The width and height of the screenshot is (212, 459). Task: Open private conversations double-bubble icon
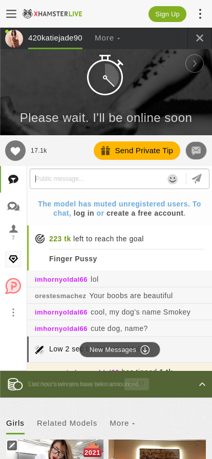13,206
